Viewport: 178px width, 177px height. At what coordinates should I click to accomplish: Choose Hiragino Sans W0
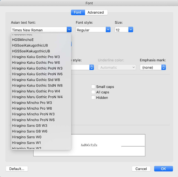click(x=41, y=137)
